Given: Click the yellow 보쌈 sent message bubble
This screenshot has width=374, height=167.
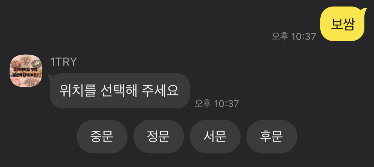Looking at the screenshot, I should [343, 24].
